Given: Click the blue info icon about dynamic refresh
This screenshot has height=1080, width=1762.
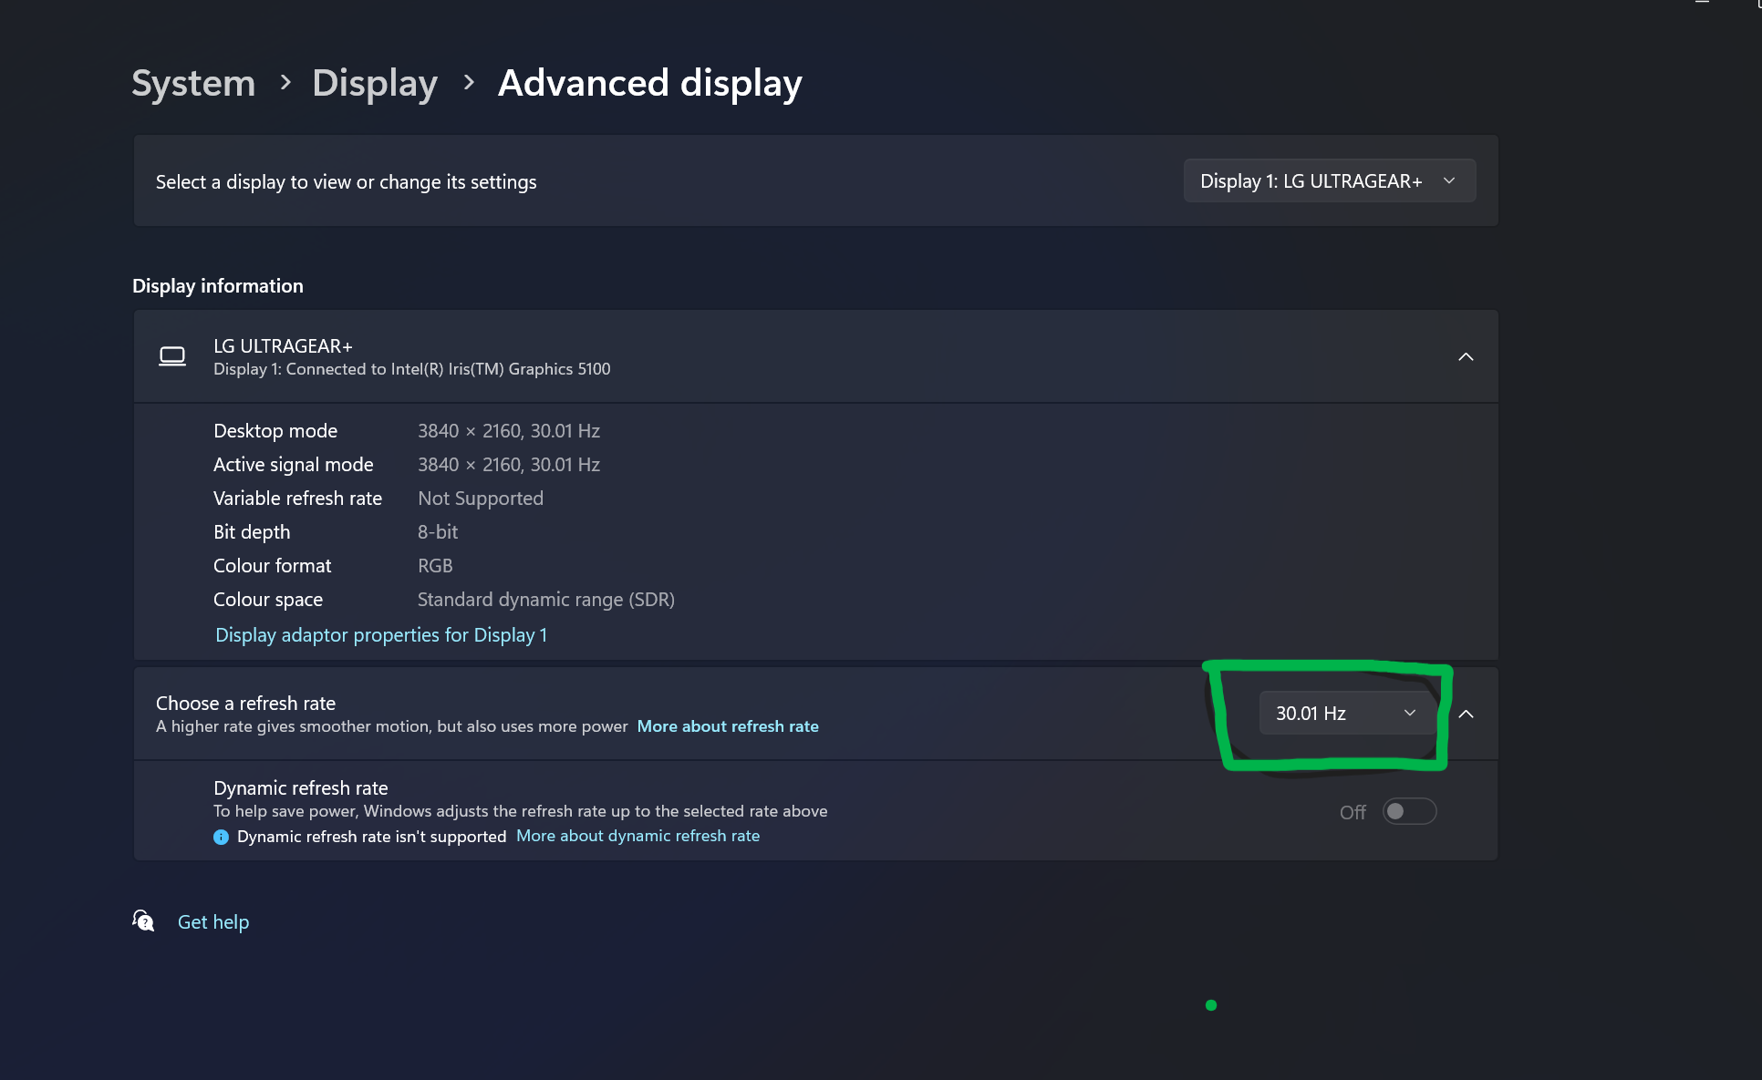Looking at the screenshot, I should (221, 837).
